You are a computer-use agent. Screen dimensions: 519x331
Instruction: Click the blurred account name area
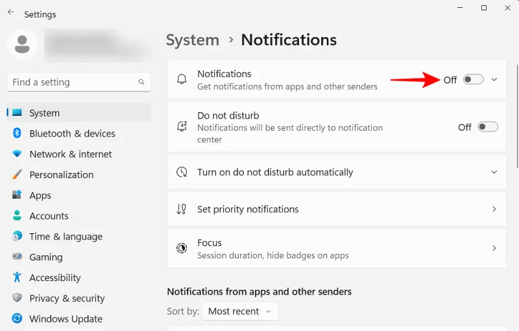(99, 45)
